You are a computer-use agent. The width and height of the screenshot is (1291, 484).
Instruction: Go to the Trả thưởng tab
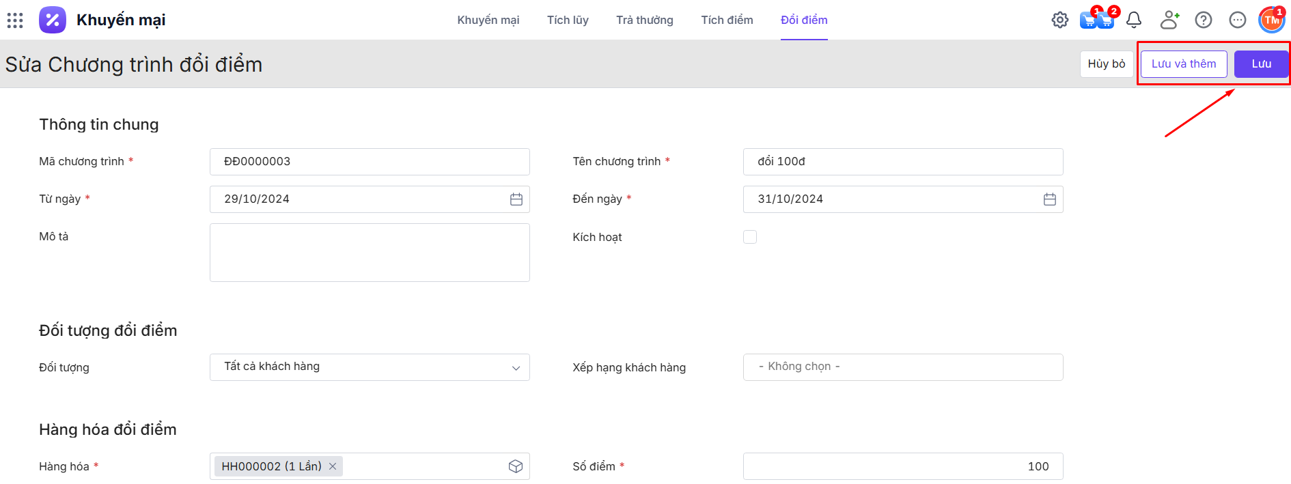point(644,20)
